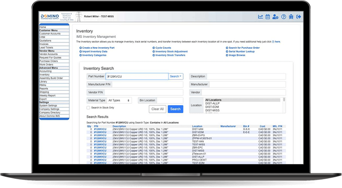
Task: Click the Vendor input field
Action: (x=244, y=93)
